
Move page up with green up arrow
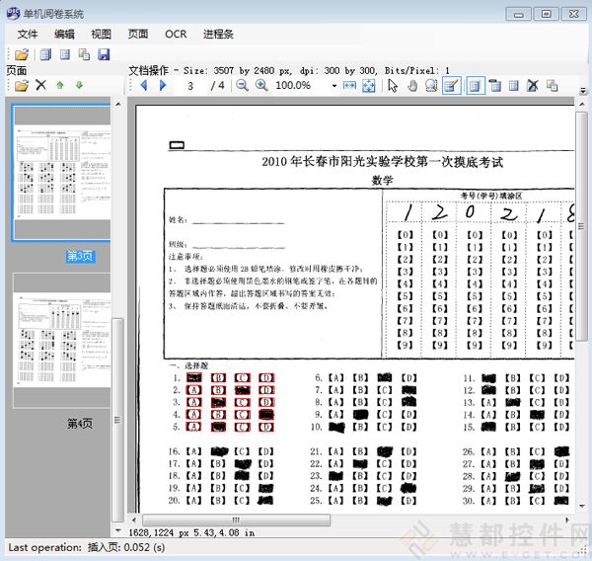[60, 86]
